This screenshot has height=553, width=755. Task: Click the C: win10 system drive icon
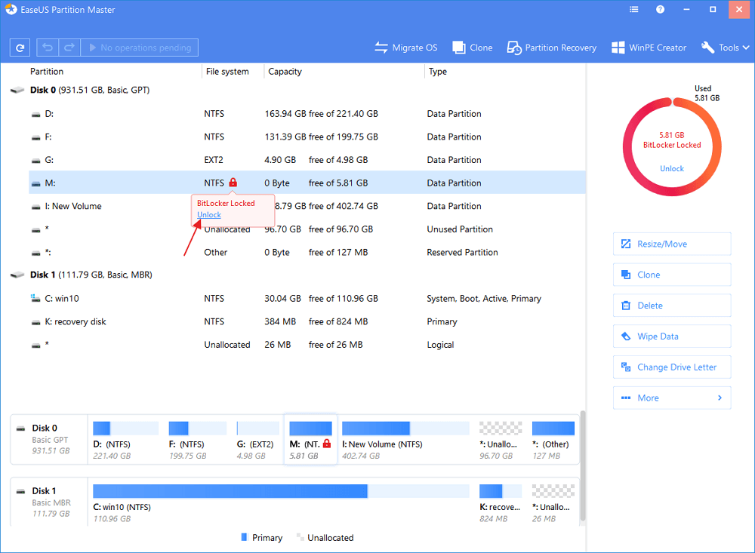(x=35, y=299)
